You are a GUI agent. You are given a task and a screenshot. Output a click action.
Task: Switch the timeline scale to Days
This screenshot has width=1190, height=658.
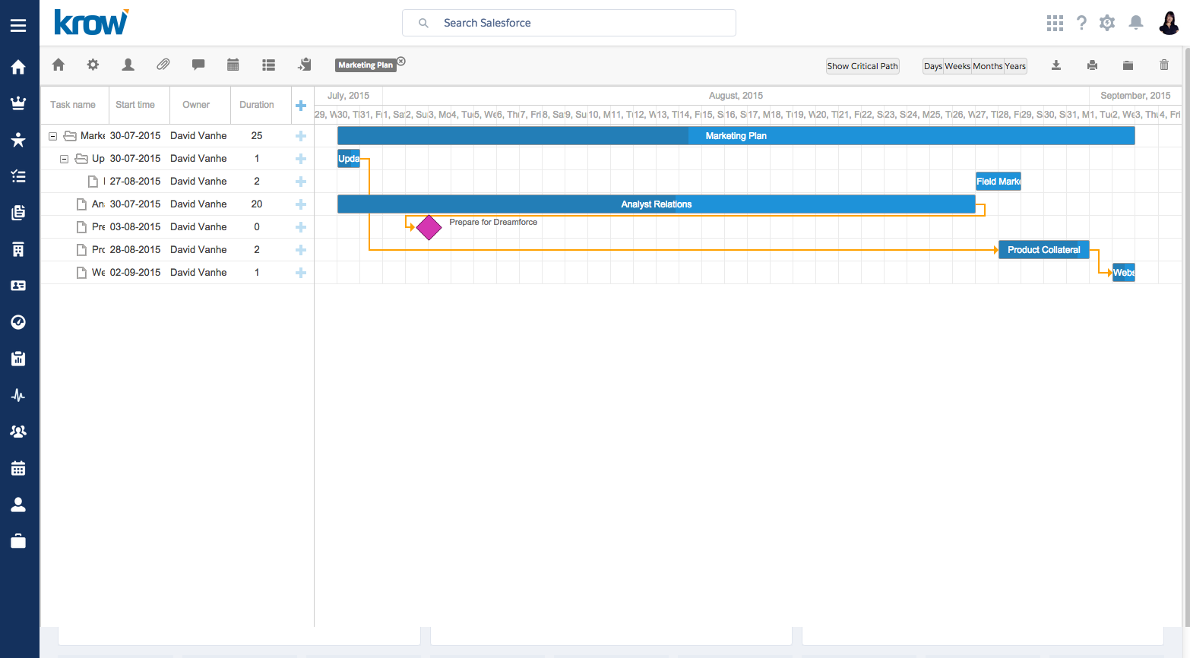pyautogui.click(x=933, y=66)
